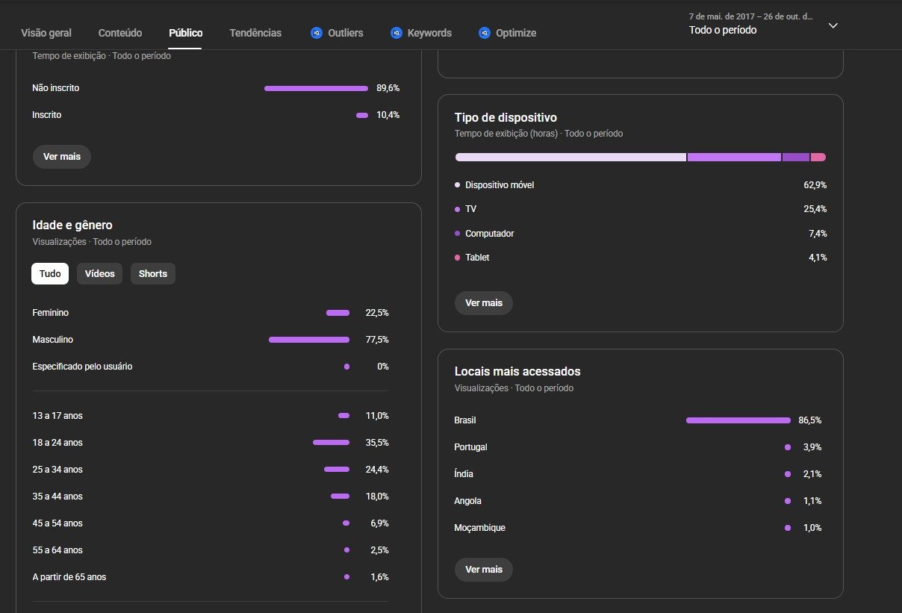Image resolution: width=902 pixels, height=613 pixels.
Task: Click the Dispositivo móvel segment of device bar
Action: pyautogui.click(x=570, y=158)
